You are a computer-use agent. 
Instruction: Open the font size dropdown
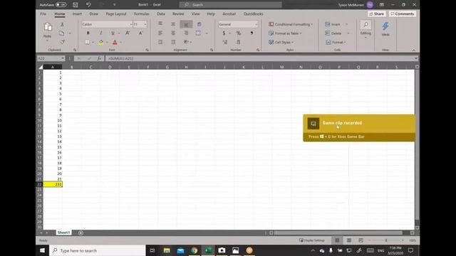(x=145, y=24)
